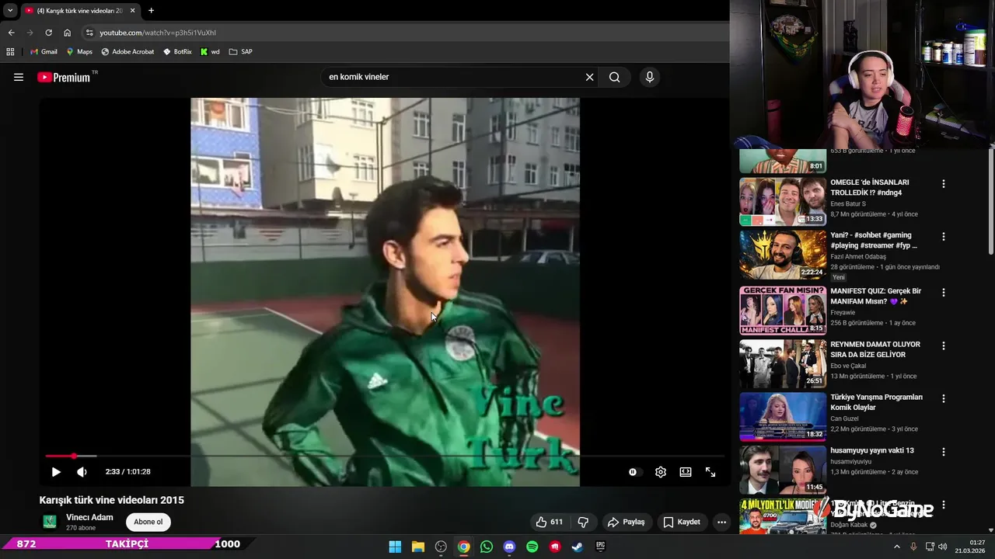Open the Windows Start menu
995x559 pixels.
coord(395,547)
